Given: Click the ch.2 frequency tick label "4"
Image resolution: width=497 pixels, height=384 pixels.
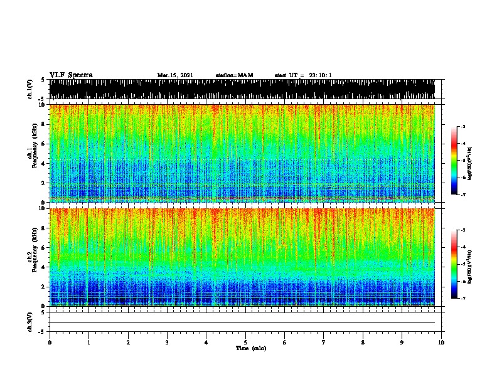Looking at the screenshot, I should tap(44, 267).
